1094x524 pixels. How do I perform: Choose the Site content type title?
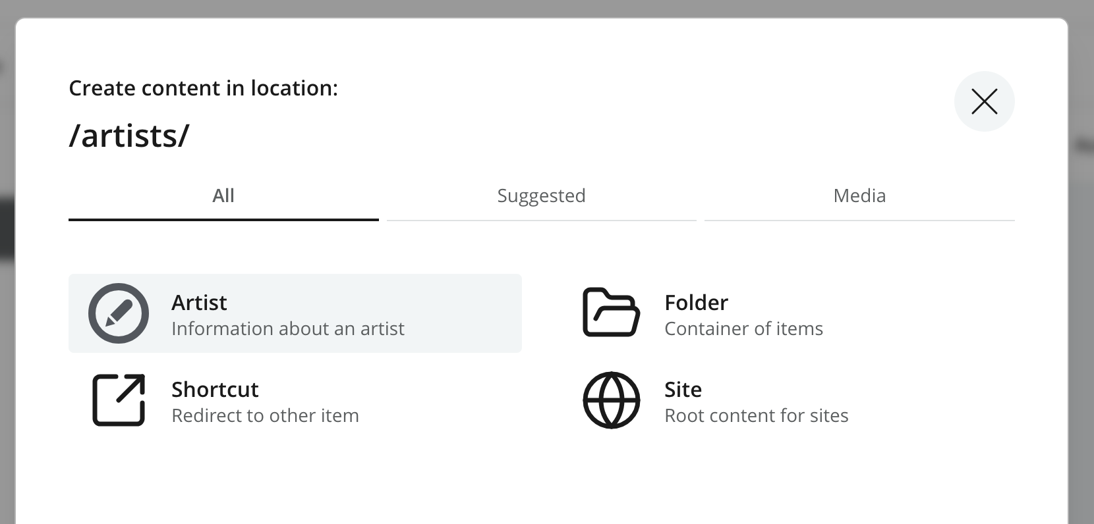point(683,390)
